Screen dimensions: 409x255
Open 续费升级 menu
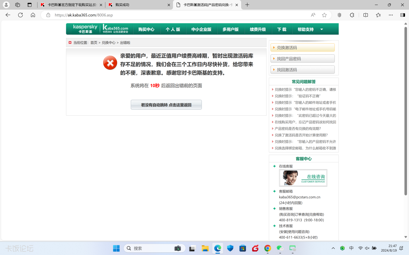tap(258, 29)
